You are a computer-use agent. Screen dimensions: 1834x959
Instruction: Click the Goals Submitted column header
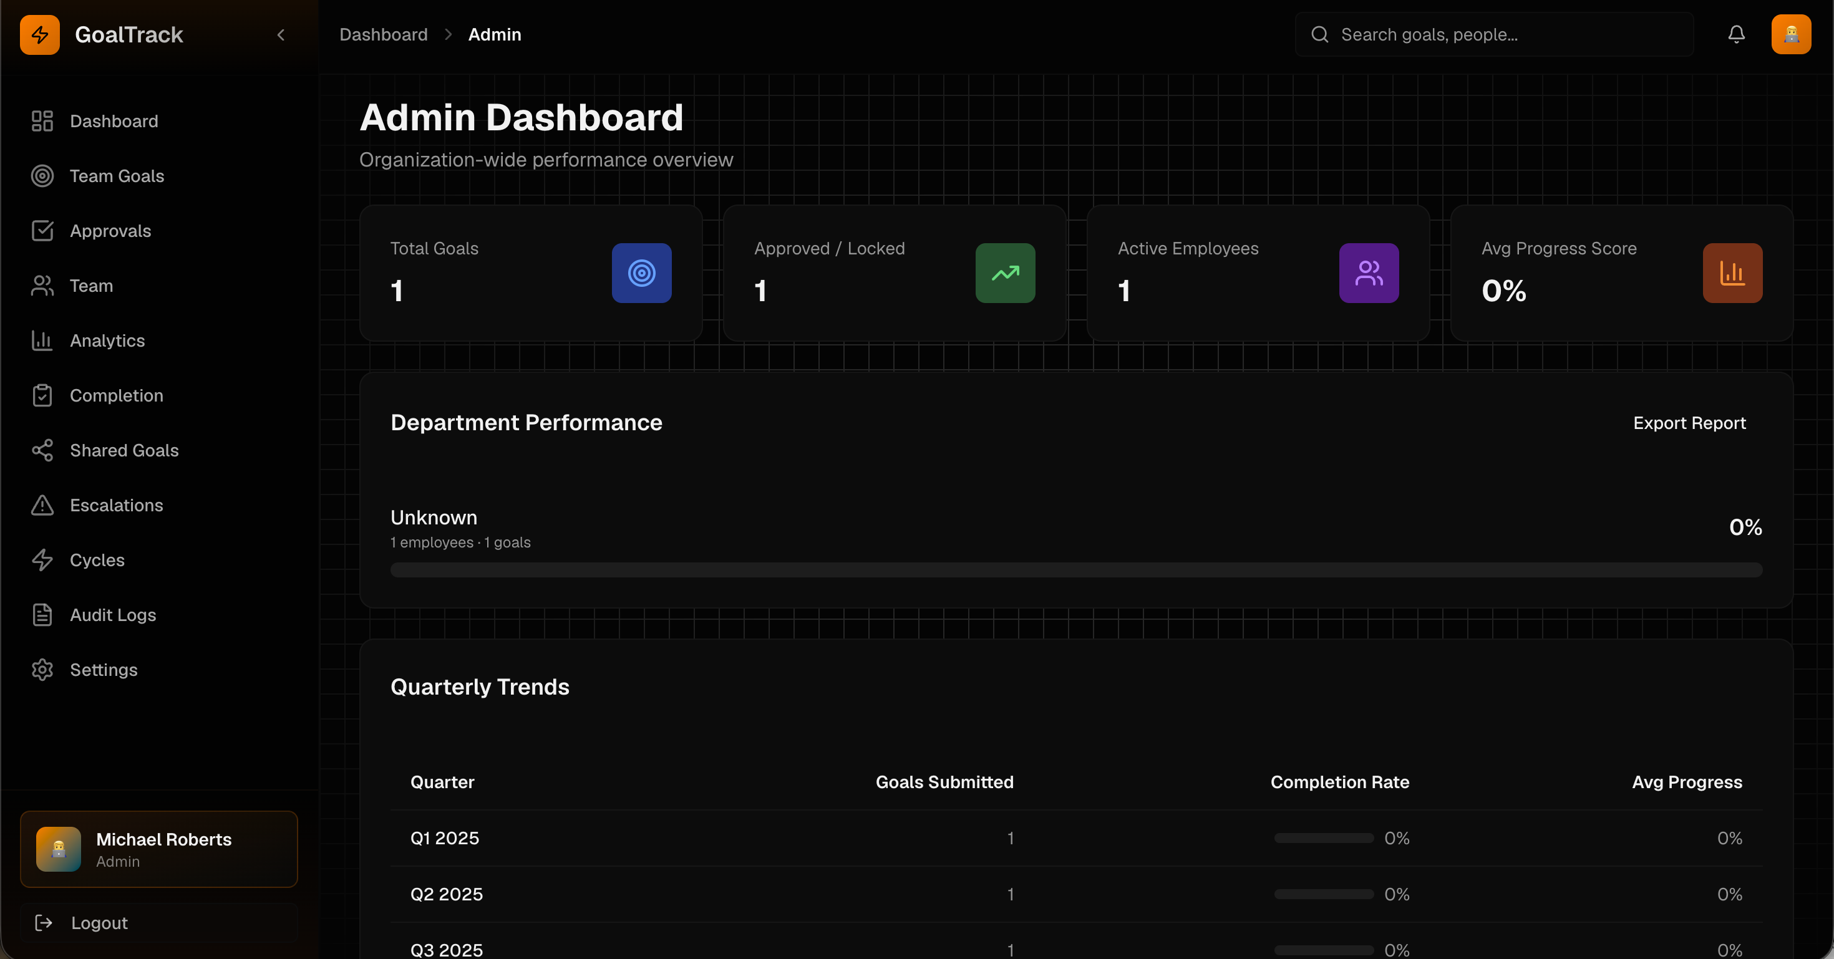click(x=944, y=781)
